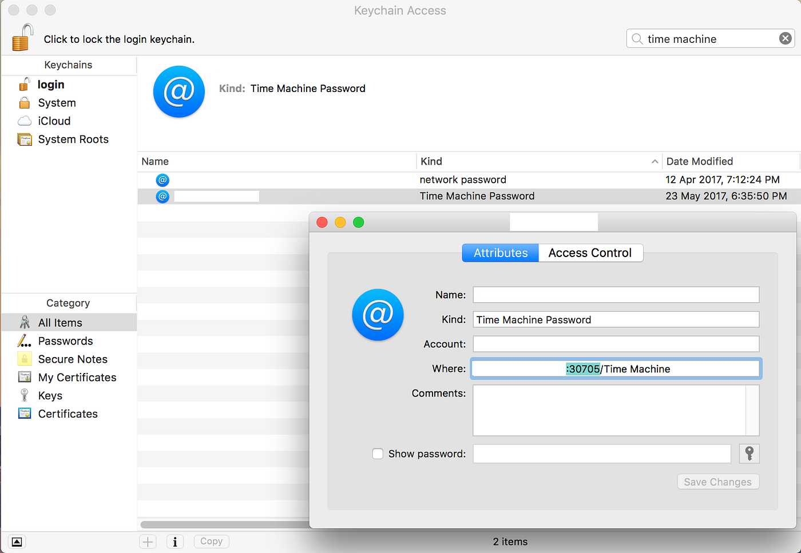Click the Kind column sort chevron
Viewport: 801px width, 553px height.
[x=654, y=162]
